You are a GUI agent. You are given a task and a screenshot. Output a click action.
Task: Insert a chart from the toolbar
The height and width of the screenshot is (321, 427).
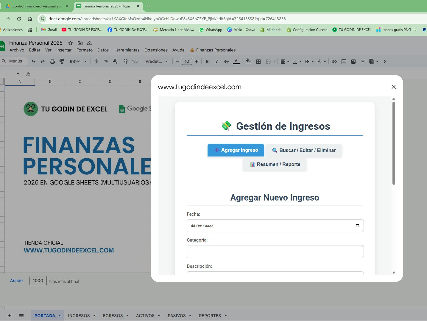point(353,62)
